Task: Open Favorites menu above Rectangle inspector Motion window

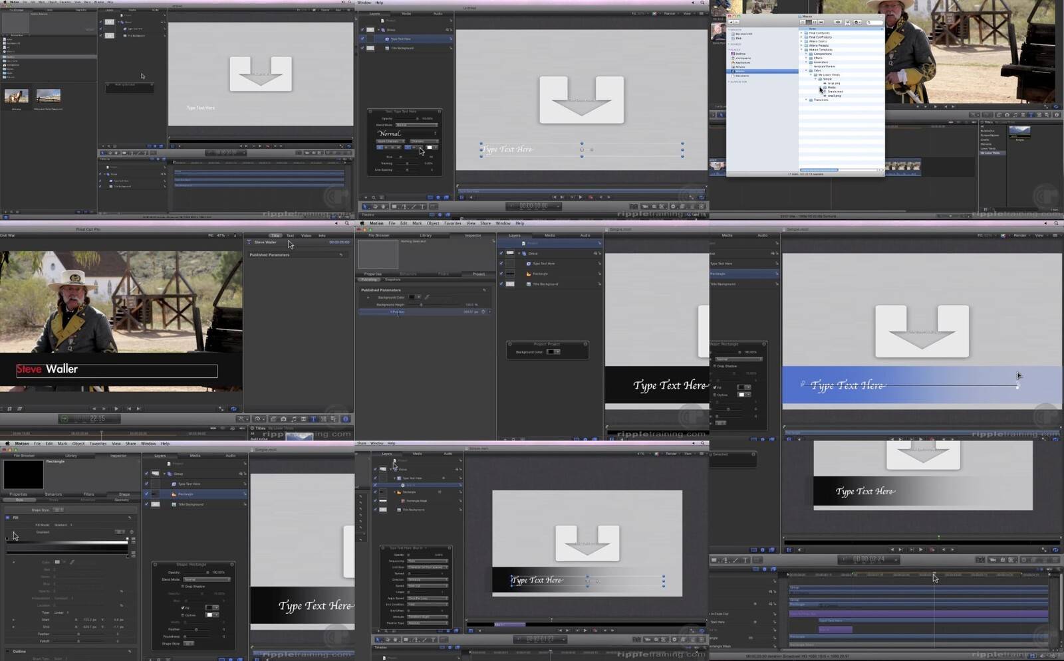Action: 98,443
